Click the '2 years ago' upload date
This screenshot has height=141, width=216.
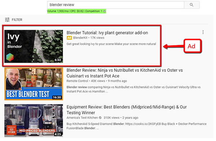(130, 118)
